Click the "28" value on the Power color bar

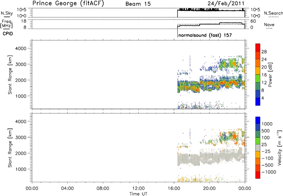click(x=264, y=52)
